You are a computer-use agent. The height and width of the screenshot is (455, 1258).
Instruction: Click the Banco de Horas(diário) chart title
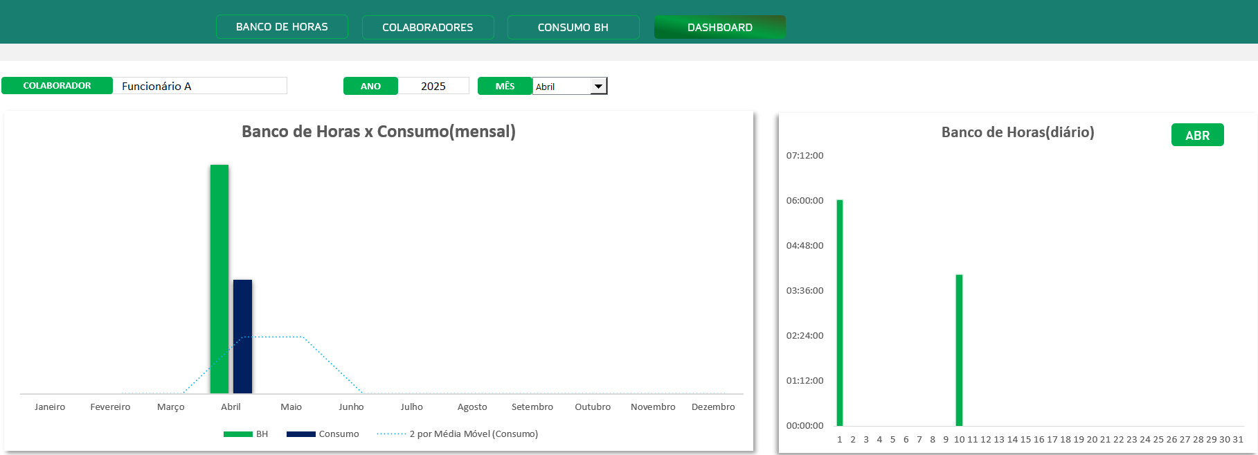click(x=1017, y=132)
